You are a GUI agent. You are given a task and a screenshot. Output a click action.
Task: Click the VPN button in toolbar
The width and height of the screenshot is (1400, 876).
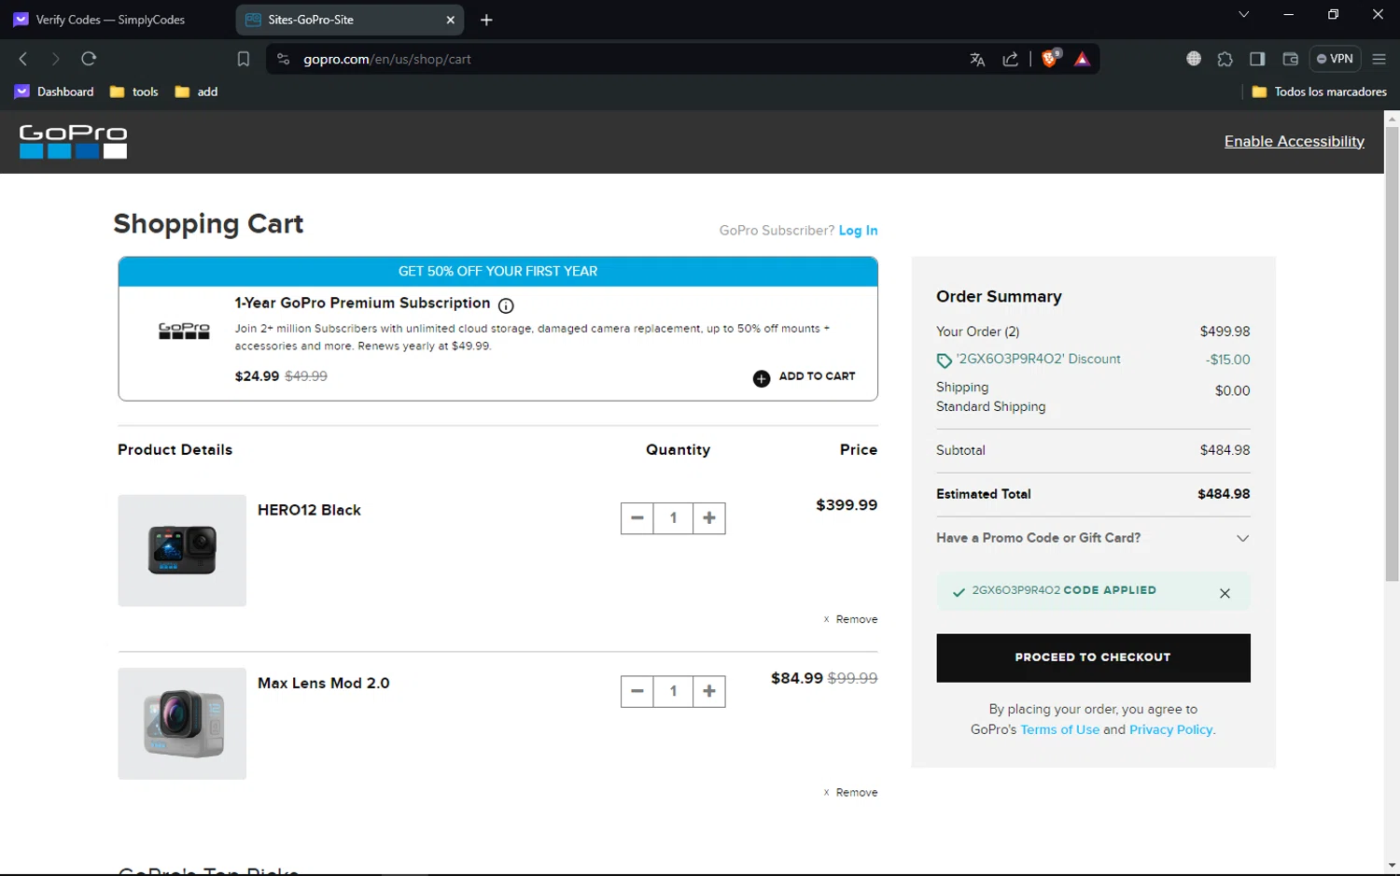click(x=1335, y=59)
